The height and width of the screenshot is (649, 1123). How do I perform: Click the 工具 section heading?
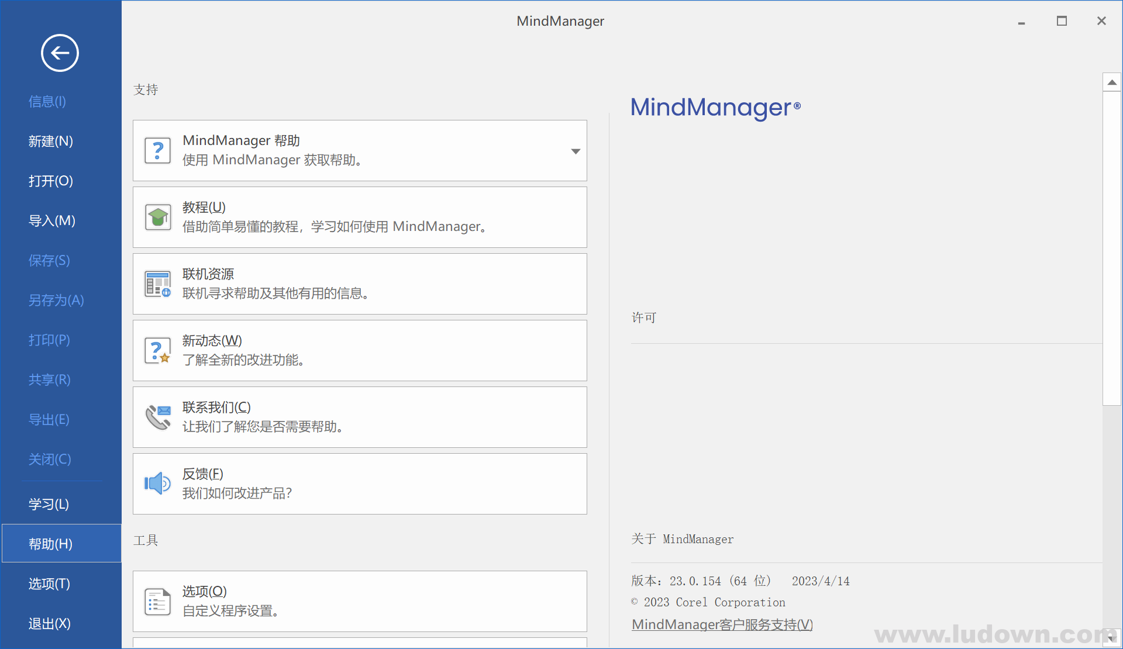coord(146,540)
